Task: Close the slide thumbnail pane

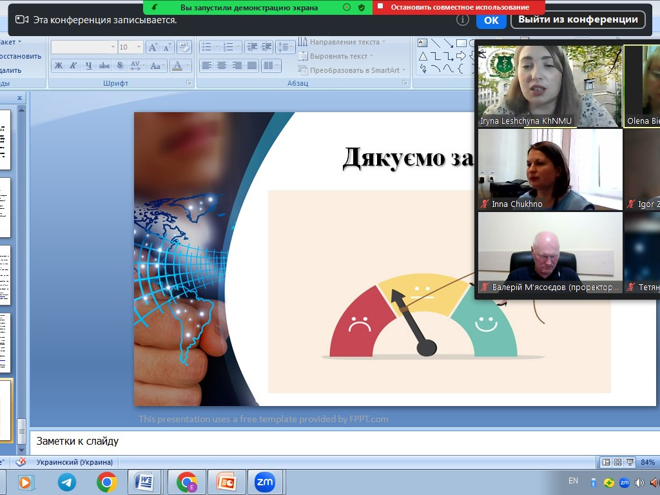Action: coord(19,98)
